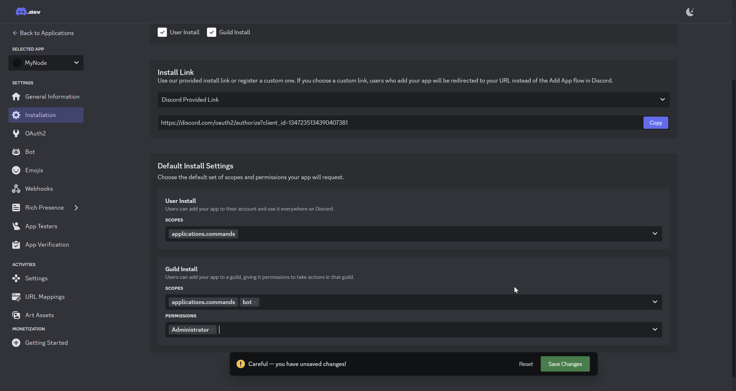The image size is (736, 391).
Task: Click the OAuth2 wrench icon
Action: coord(16,133)
